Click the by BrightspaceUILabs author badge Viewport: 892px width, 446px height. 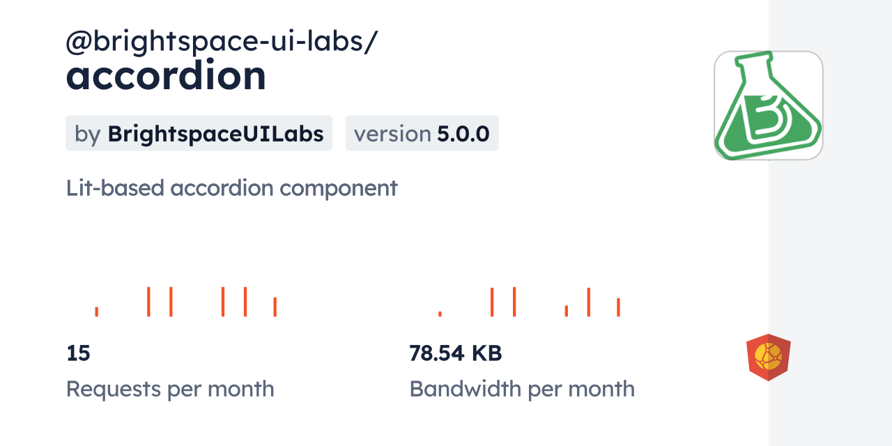[x=199, y=133]
